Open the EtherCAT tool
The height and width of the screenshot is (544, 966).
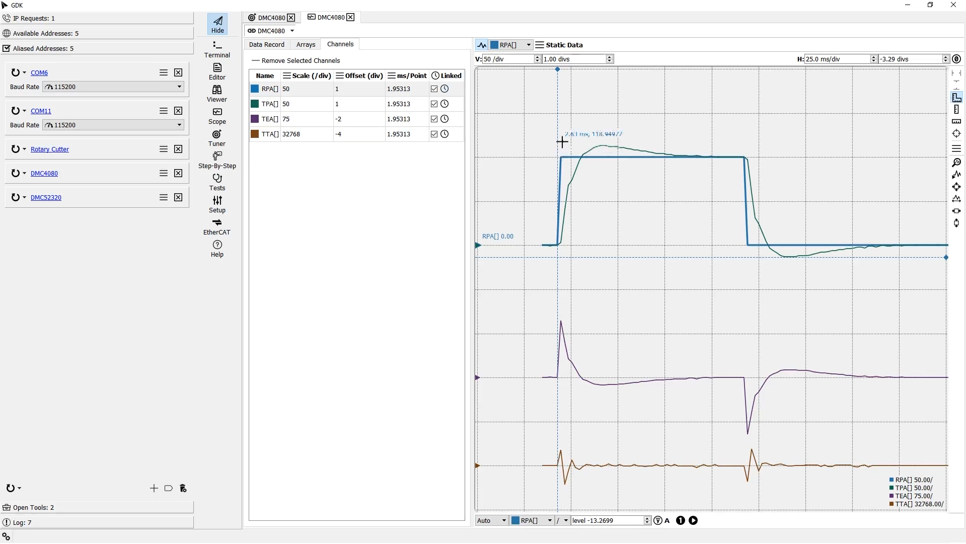point(217,226)
